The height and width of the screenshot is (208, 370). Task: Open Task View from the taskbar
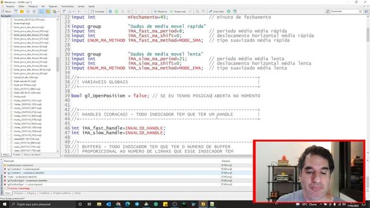pos(90,204)
